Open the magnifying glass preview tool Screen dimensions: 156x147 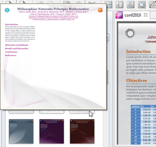click(x=142, y=4)
